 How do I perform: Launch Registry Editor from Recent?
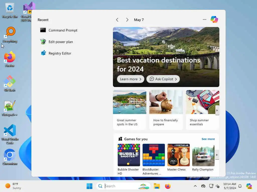click(56, 53)
